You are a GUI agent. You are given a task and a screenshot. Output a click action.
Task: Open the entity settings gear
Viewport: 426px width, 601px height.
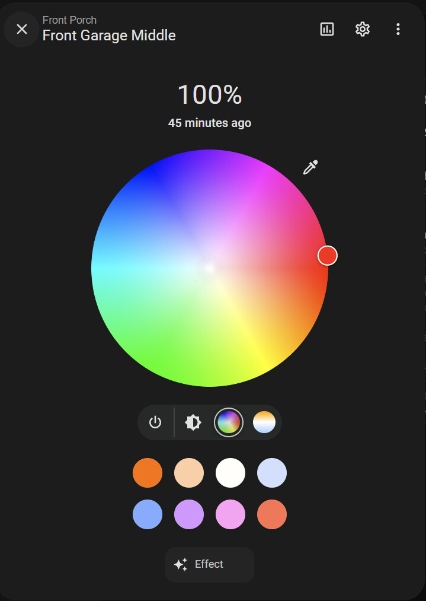[x=363, y=29]
